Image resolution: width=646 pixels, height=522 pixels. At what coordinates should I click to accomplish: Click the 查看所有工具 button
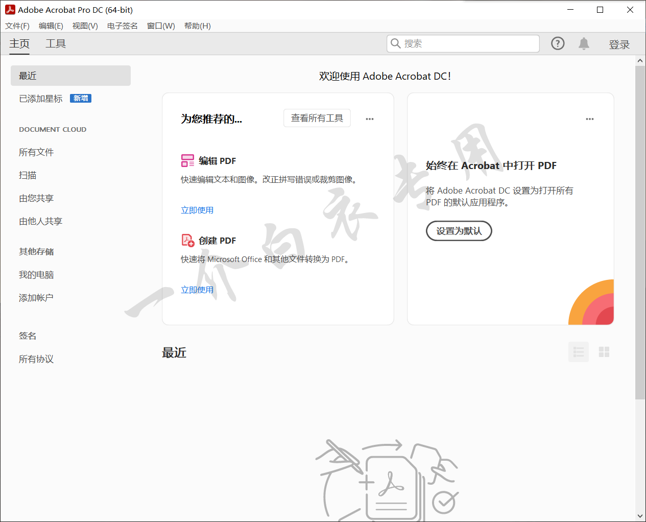317,118
